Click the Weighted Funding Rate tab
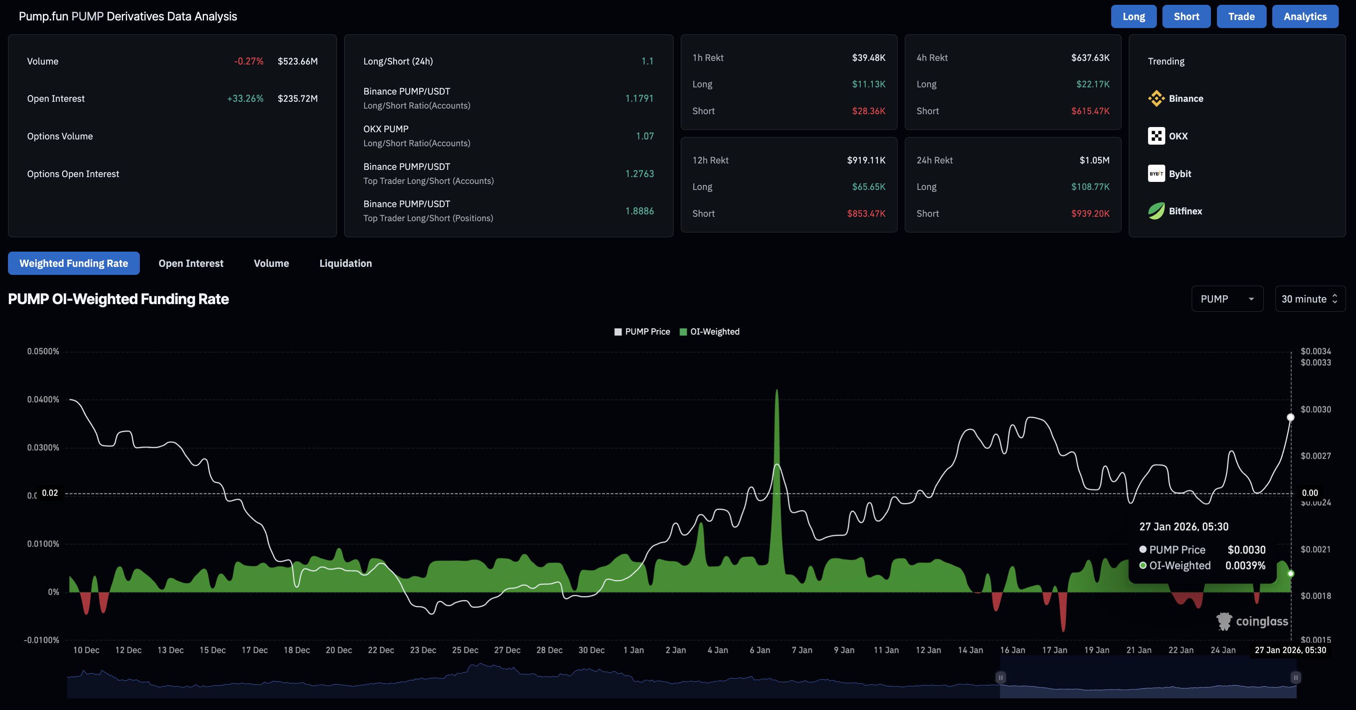1356x710 pixels. (x=74, y=263)
